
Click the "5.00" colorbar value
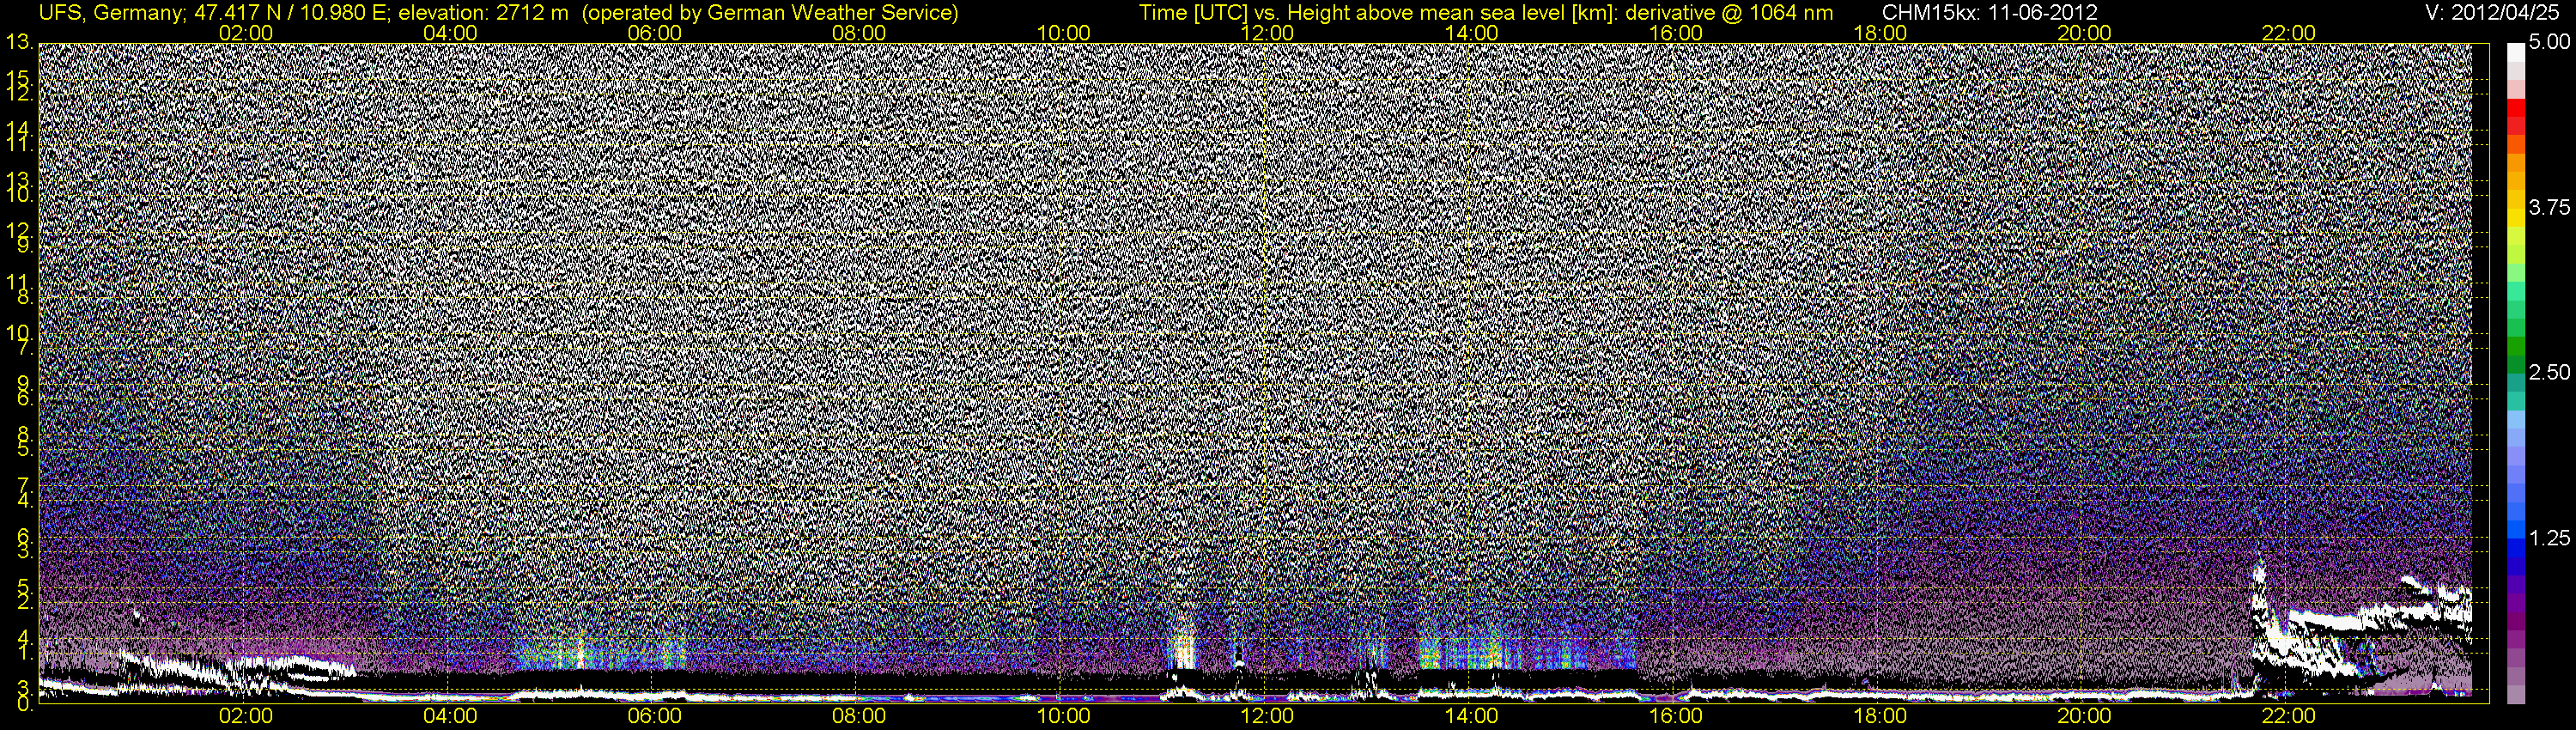point(2549,43)
